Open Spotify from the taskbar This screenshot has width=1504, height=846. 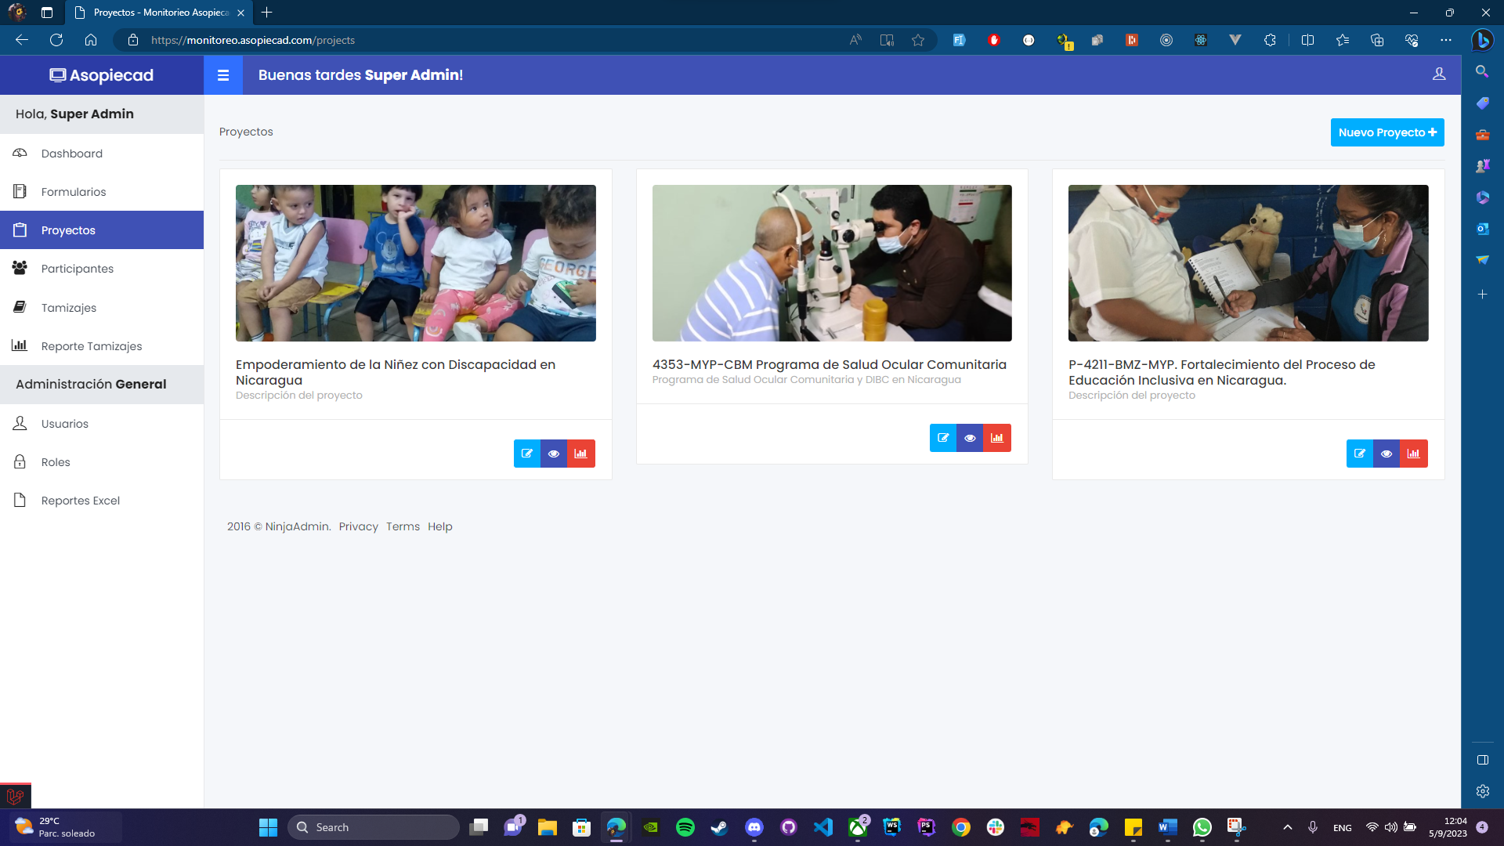click(685, 827)
